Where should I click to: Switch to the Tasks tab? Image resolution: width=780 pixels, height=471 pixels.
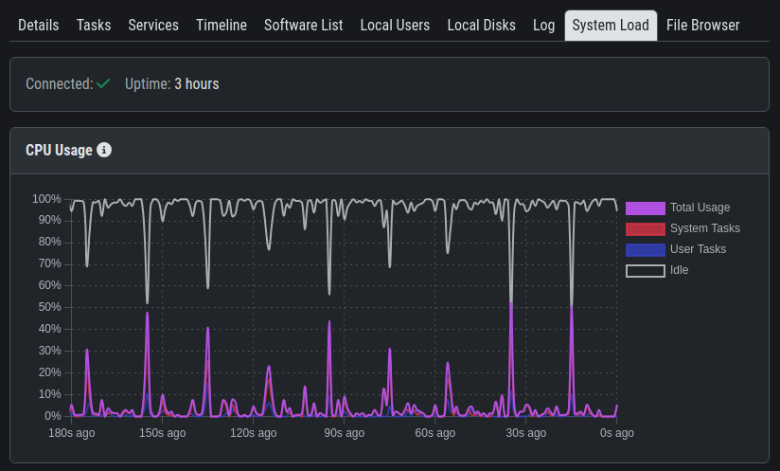click(94, 26)
